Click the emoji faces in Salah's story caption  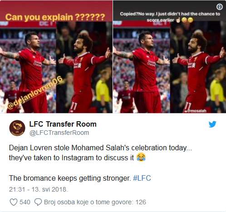(187, 20)
